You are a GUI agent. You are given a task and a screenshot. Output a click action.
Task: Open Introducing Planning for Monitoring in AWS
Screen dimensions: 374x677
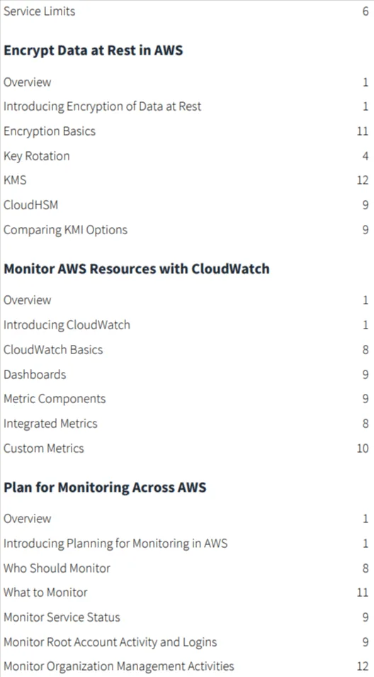[x=115, y=543]
